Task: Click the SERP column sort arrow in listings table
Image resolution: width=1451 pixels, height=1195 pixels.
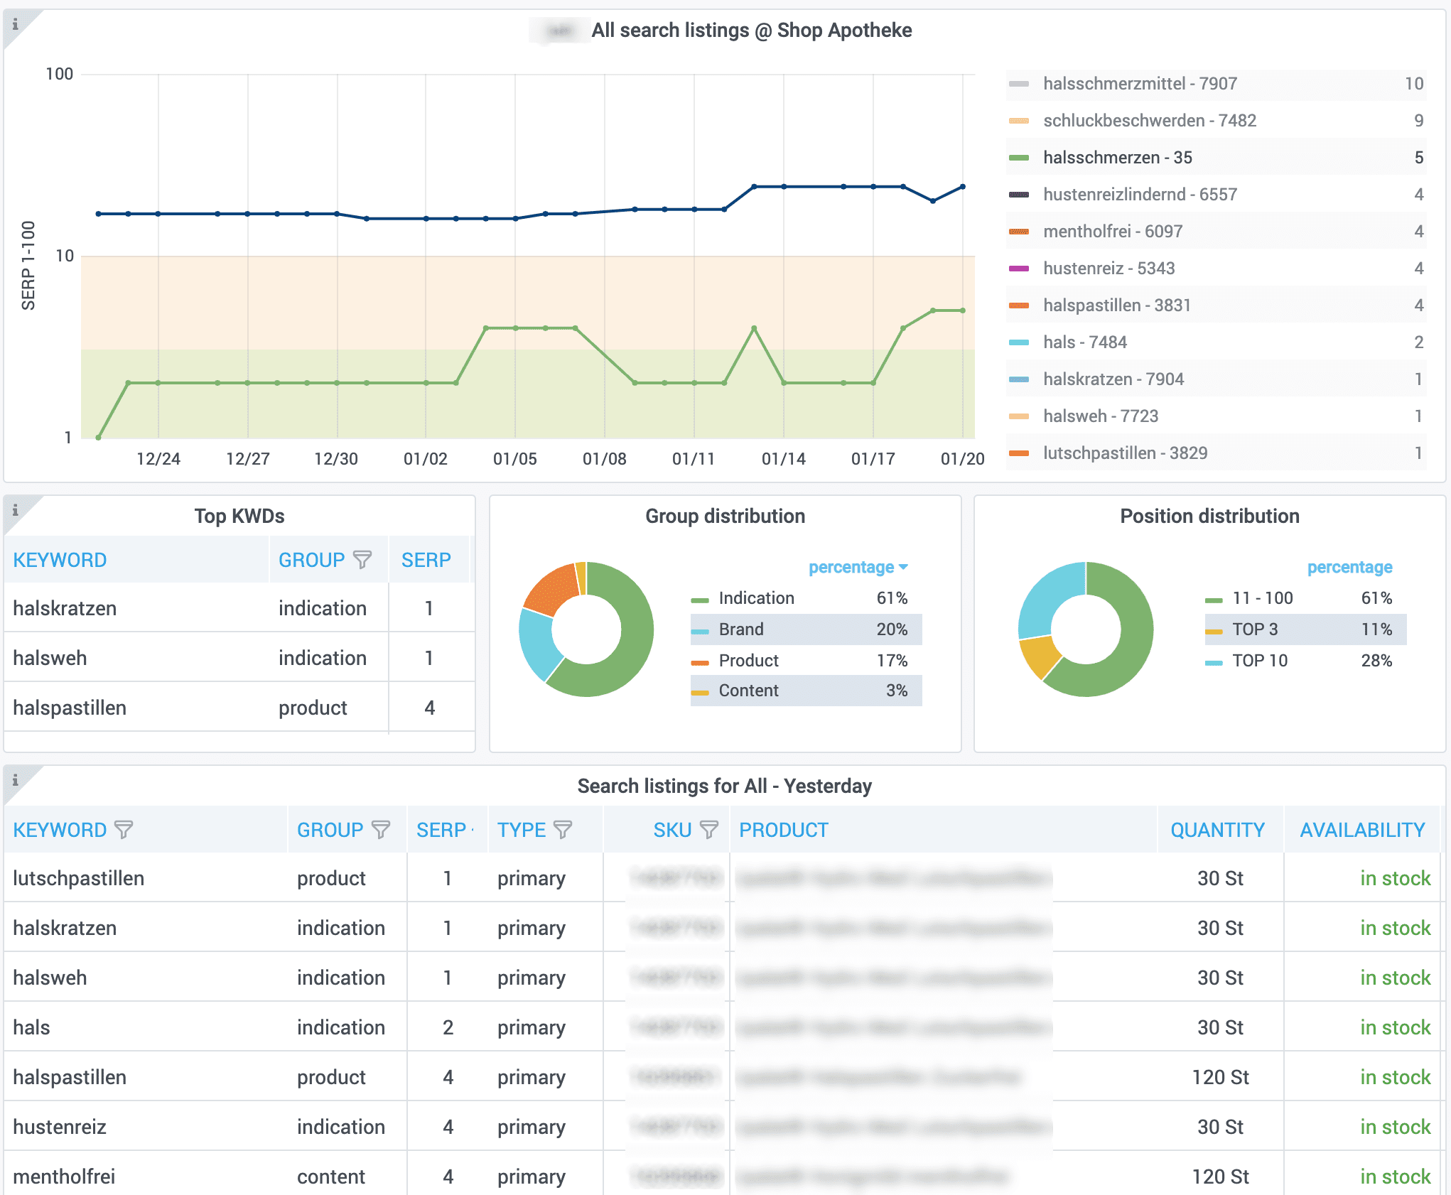Action: [x=474, y=829]
